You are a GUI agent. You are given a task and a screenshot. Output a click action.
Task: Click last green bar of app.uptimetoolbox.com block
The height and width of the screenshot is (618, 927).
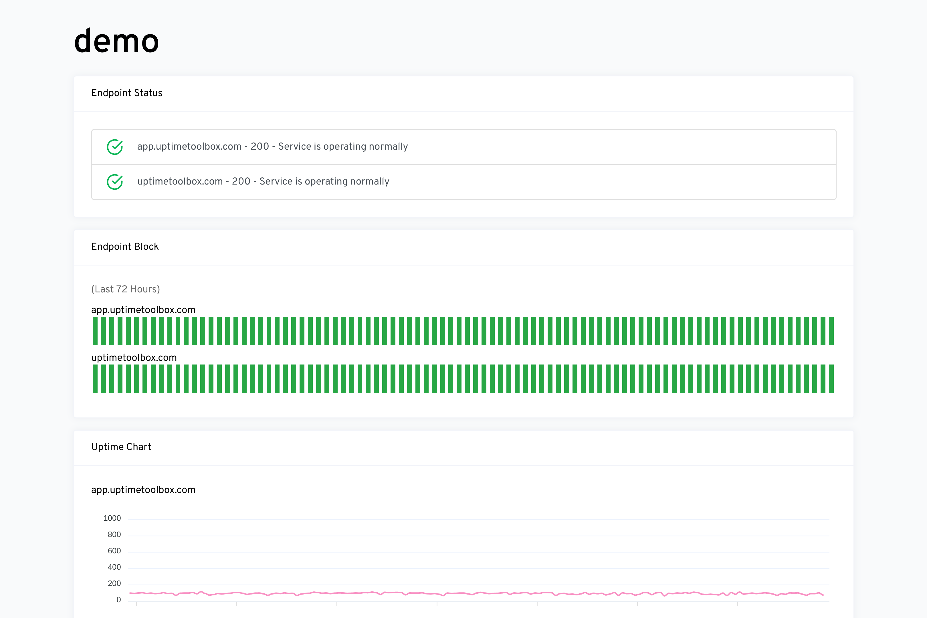831,331
